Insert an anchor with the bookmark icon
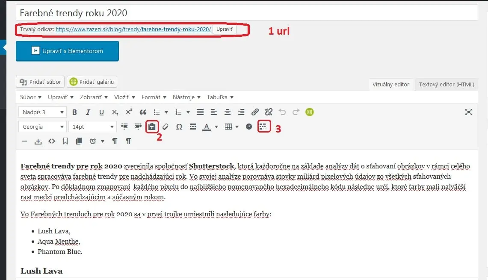 coord(65,141)
